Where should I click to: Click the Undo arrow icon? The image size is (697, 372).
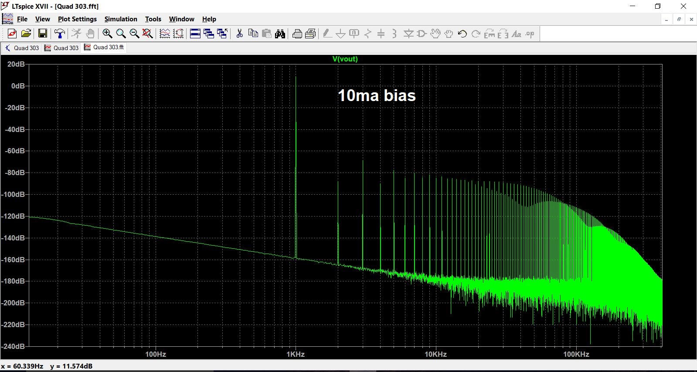click(x=462, y=34)
